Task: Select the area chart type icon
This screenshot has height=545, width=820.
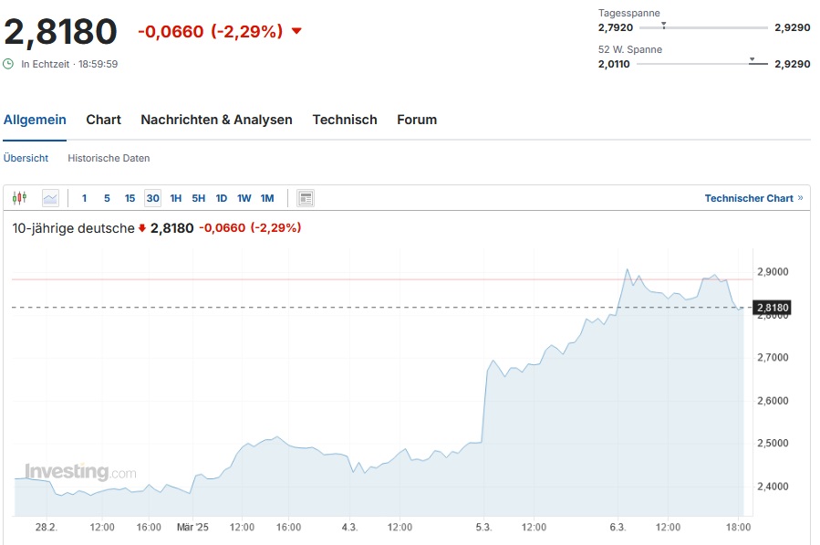Action: point(50,198)
